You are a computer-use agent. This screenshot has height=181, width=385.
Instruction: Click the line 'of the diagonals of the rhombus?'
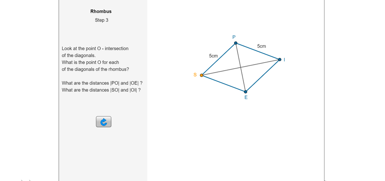(x=95, y=69)
